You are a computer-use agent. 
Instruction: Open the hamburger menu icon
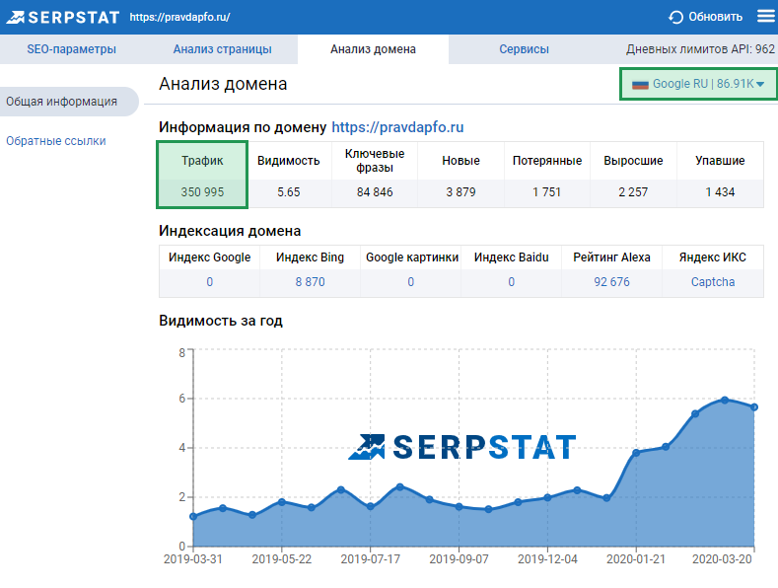[765, 17]
